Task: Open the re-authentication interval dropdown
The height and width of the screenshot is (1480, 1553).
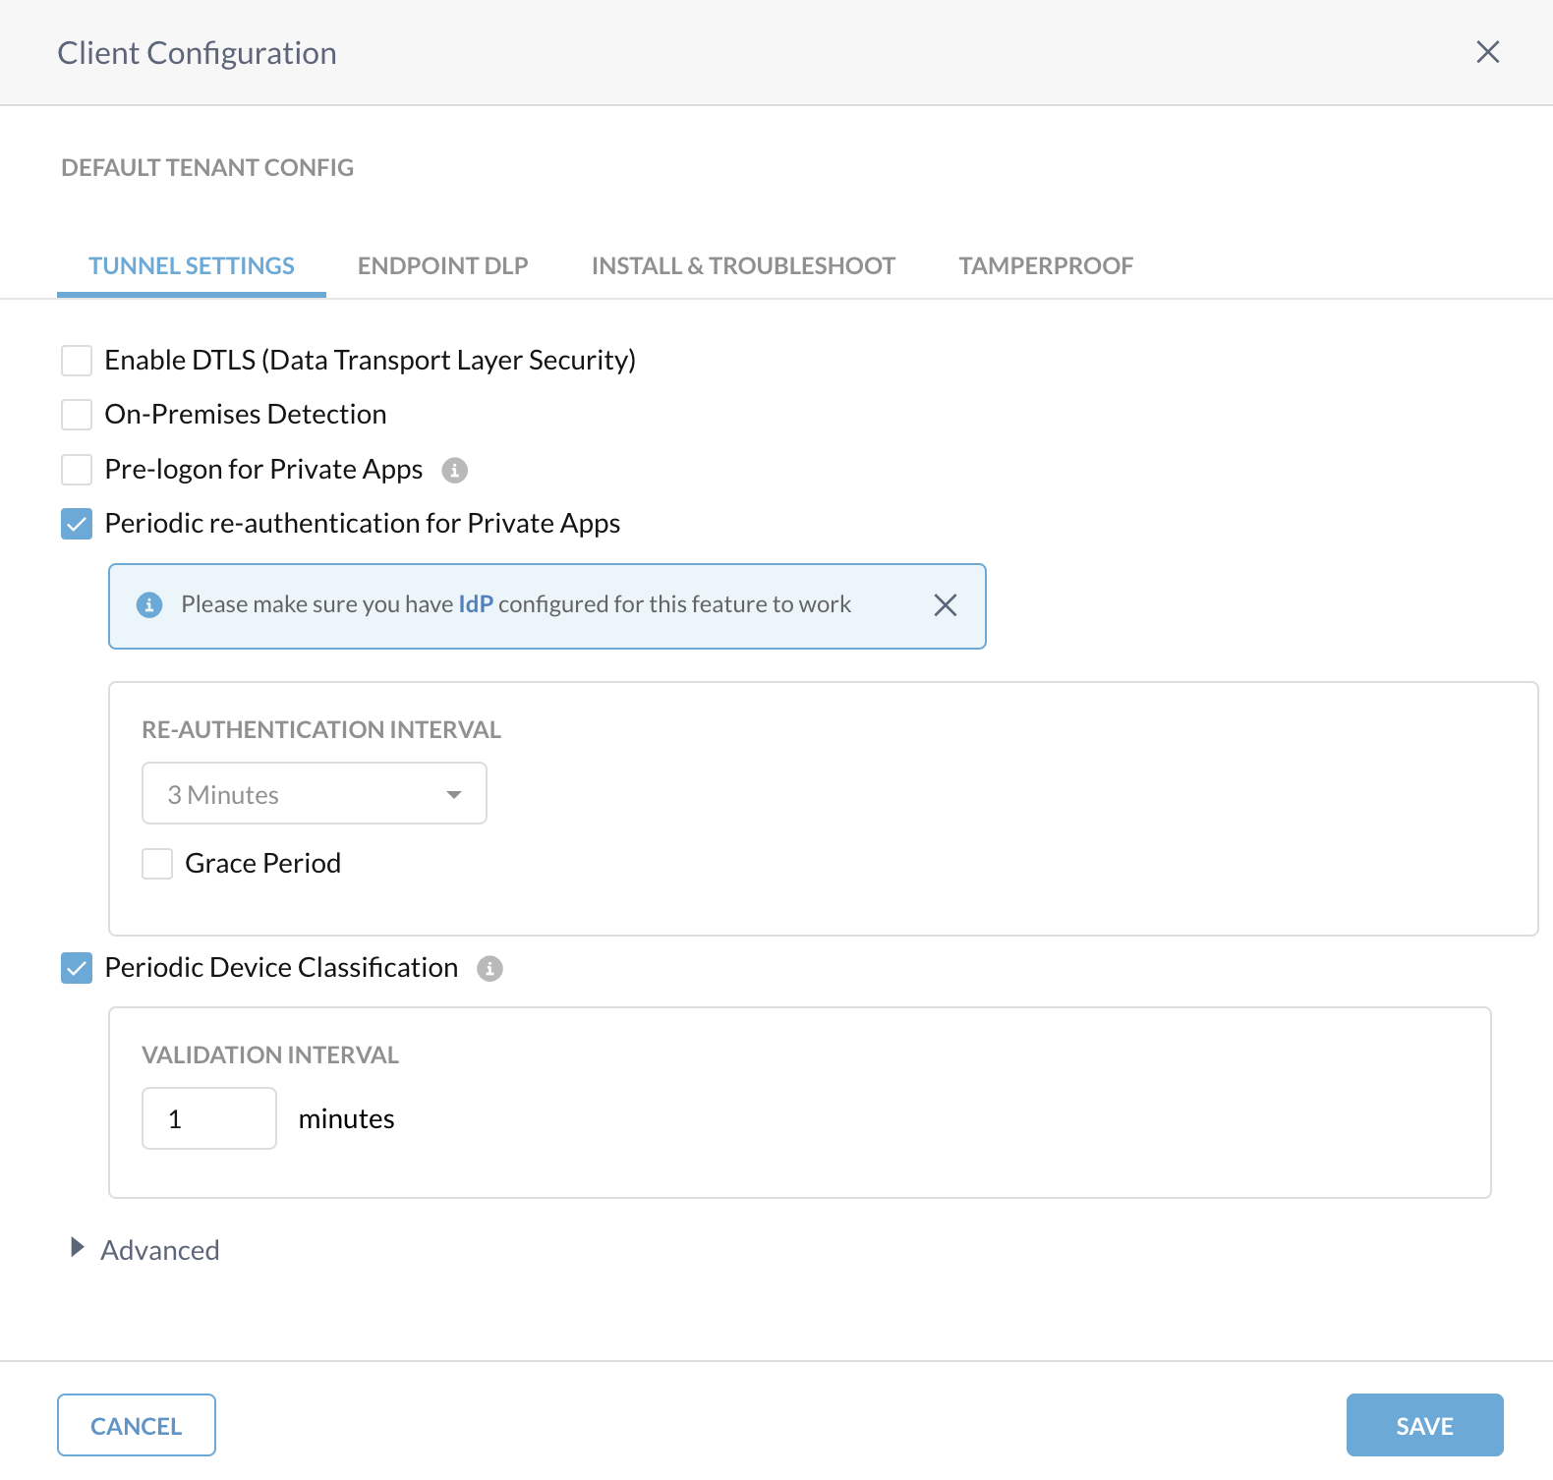Action: (x=315, y=793)
